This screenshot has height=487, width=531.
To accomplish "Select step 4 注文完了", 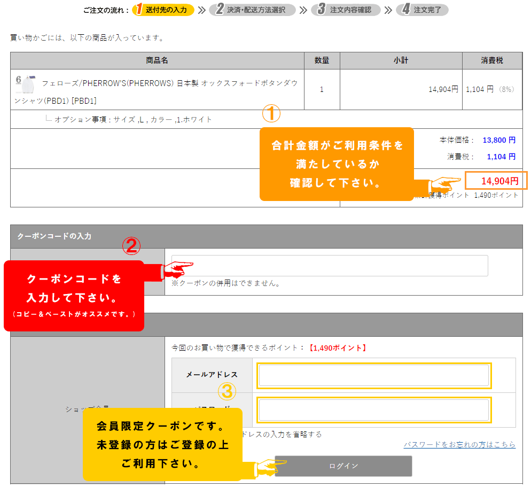I will tap(422, 10).
